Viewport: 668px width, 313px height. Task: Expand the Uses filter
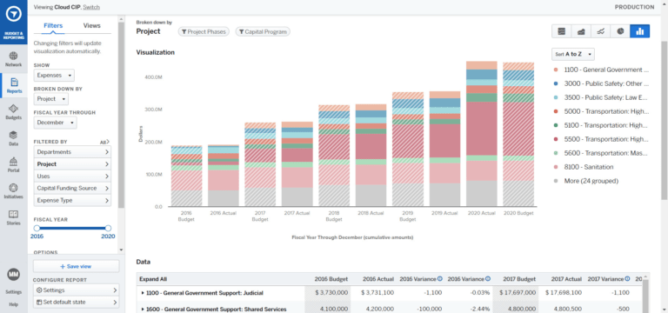click(x=72, y=176)
